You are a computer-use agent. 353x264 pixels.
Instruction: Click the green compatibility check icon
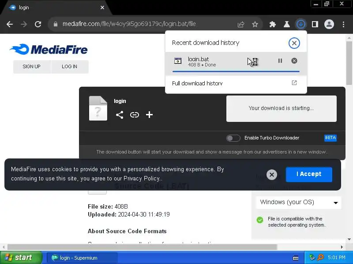coord(260,220)
